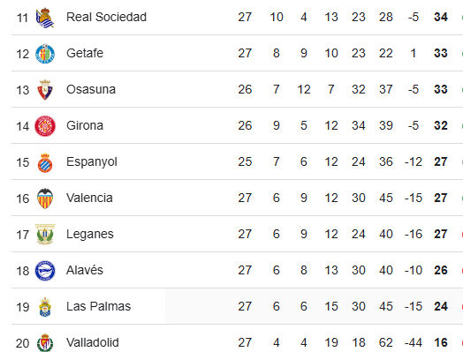The image size is (463, 352).
Task: Click the Girona club crest
Action: coord(45,126)
